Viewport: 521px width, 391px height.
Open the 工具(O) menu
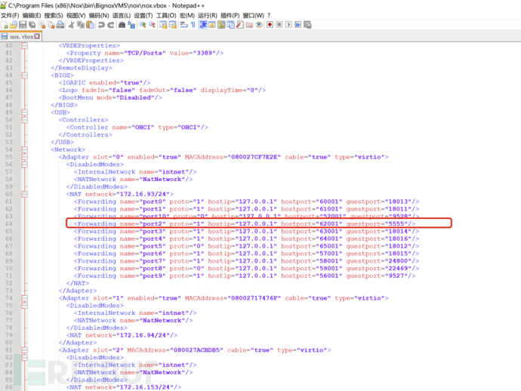(x=166, y=16)
